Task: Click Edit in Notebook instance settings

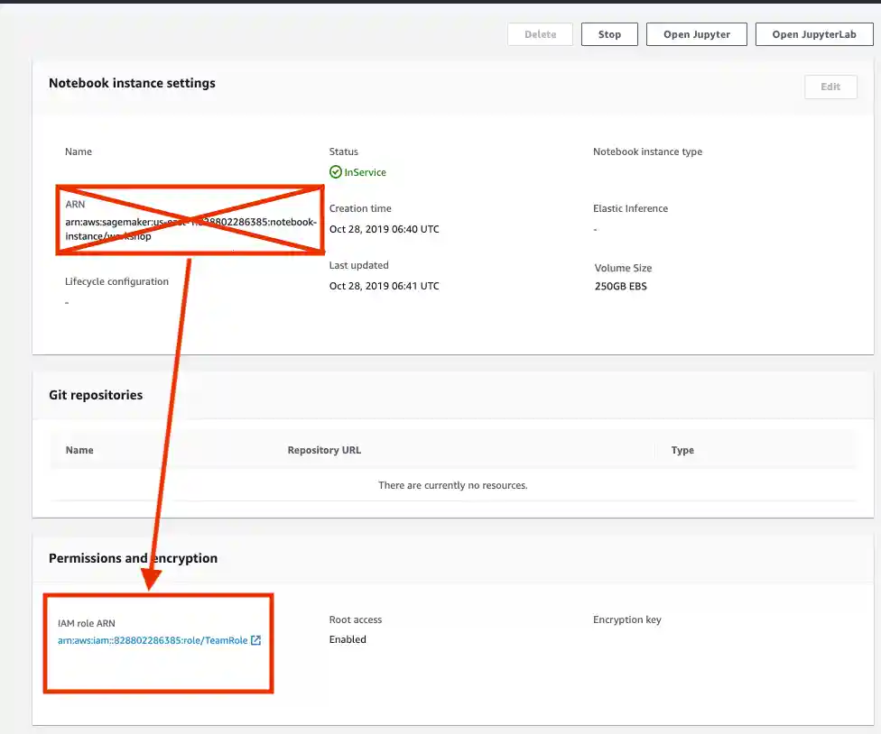Action: [830, 87]
